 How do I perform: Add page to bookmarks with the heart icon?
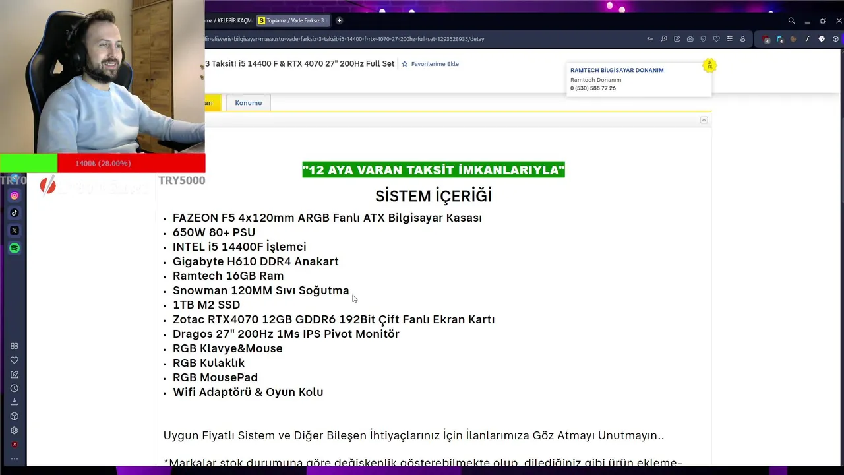716,39
